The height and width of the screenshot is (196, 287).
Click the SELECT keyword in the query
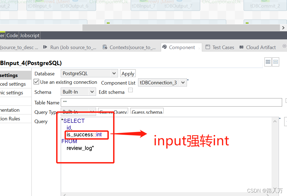point(74,121)
